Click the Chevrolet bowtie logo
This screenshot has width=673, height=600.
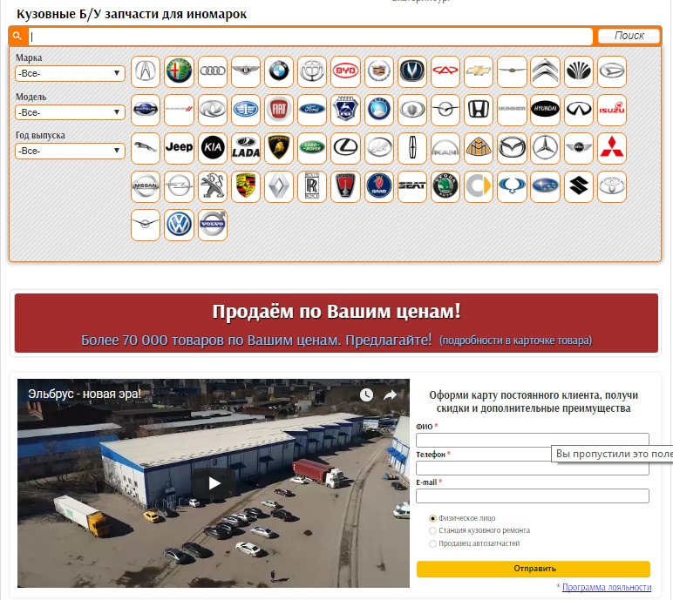click(x=479, y=71)
